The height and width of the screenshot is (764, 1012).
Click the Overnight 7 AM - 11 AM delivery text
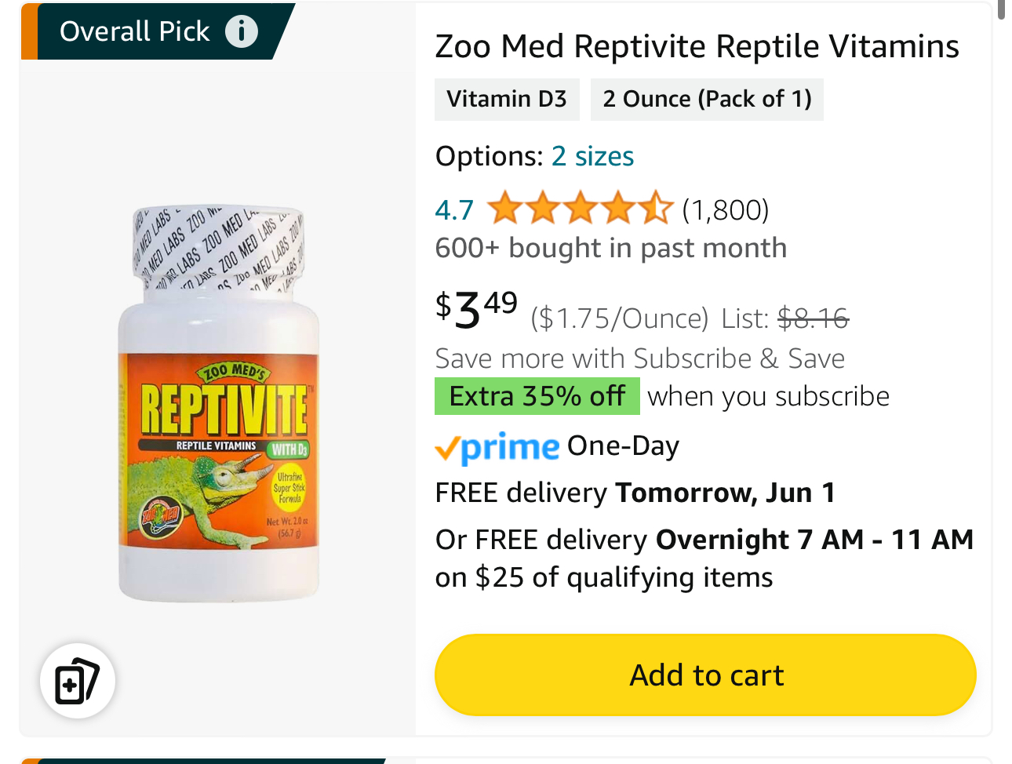pyautogui.click(x=814, y=540)
